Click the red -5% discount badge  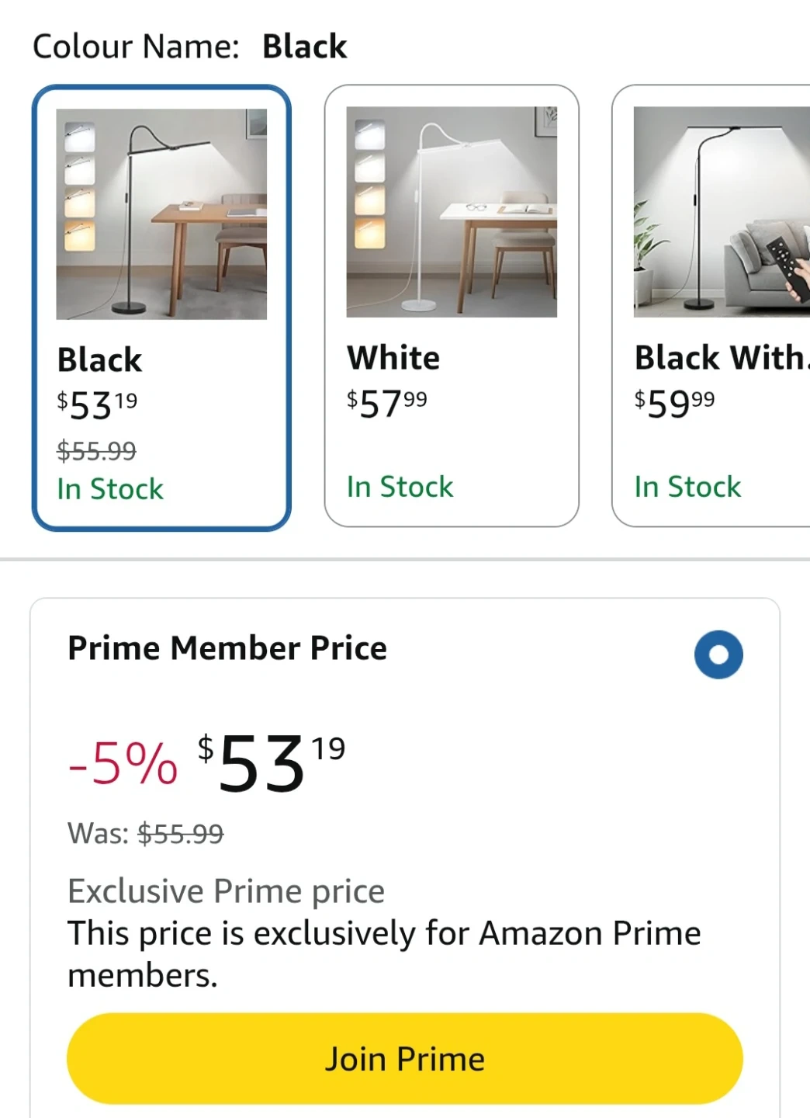point(123,764)
